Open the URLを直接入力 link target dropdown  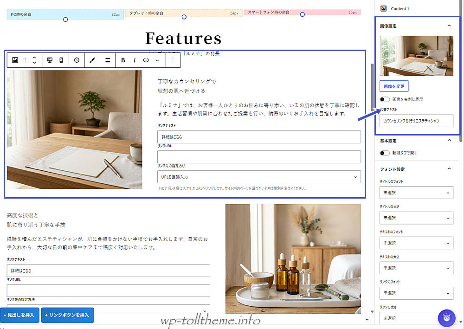pos(259,177)
